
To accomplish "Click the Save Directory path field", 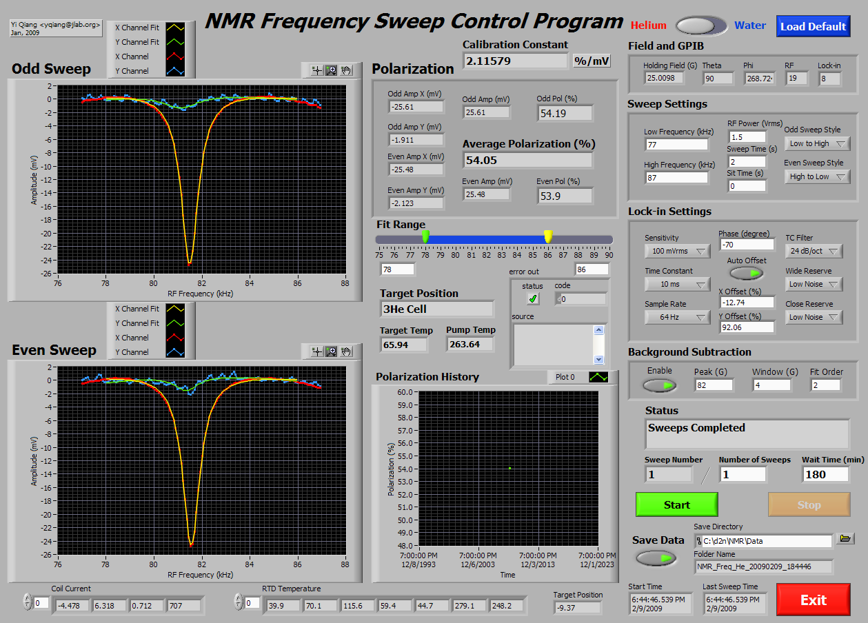I will pos(763,541).
